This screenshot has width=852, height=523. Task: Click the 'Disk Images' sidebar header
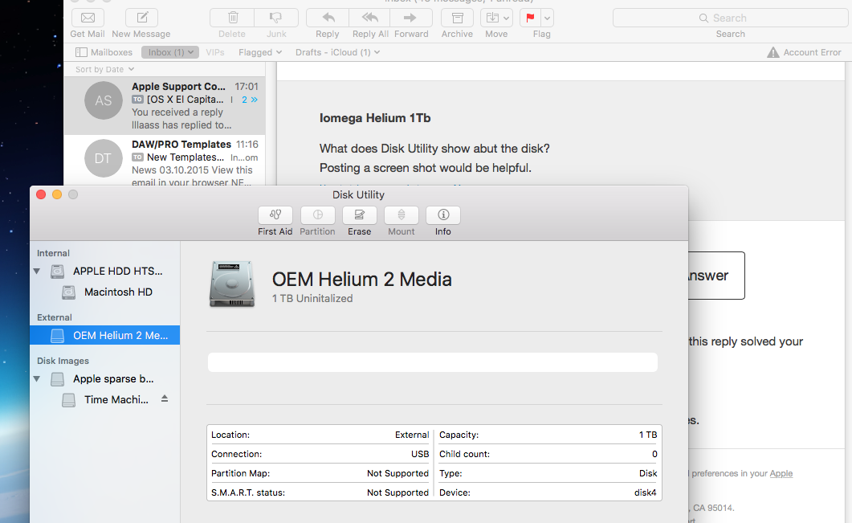tap(63, 361)
